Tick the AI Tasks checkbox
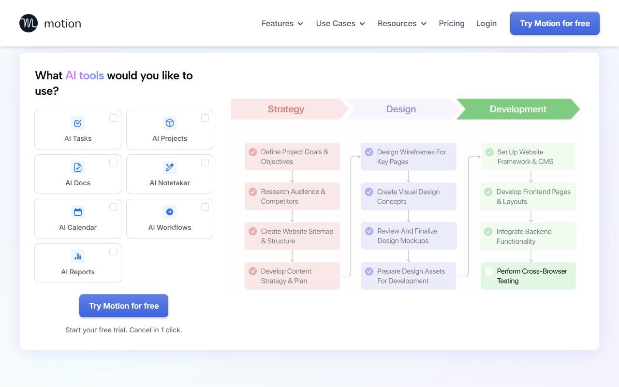The height and width of the screenshot is (387, 619). (x=113, y=118)
